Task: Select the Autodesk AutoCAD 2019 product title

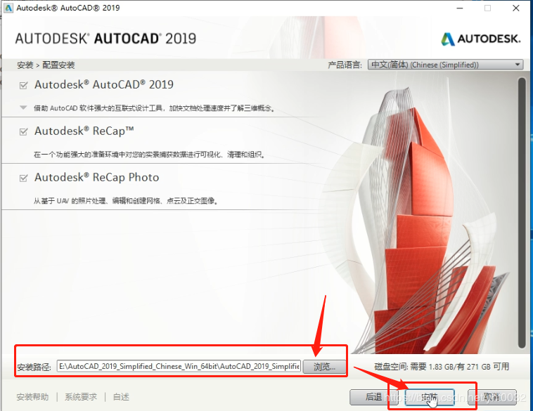Action: click(104, 84)
